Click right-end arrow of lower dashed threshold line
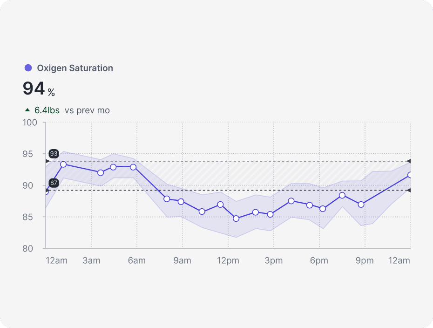 pos(408,191)
